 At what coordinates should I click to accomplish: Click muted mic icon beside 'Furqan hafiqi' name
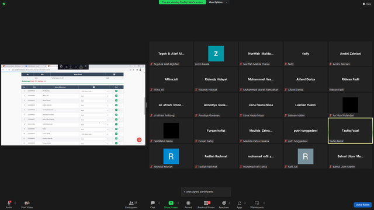point(196,141)
